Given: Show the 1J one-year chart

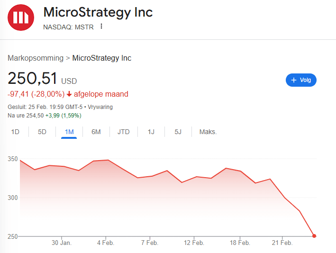Looking at the screenshot, I should 151,132.
